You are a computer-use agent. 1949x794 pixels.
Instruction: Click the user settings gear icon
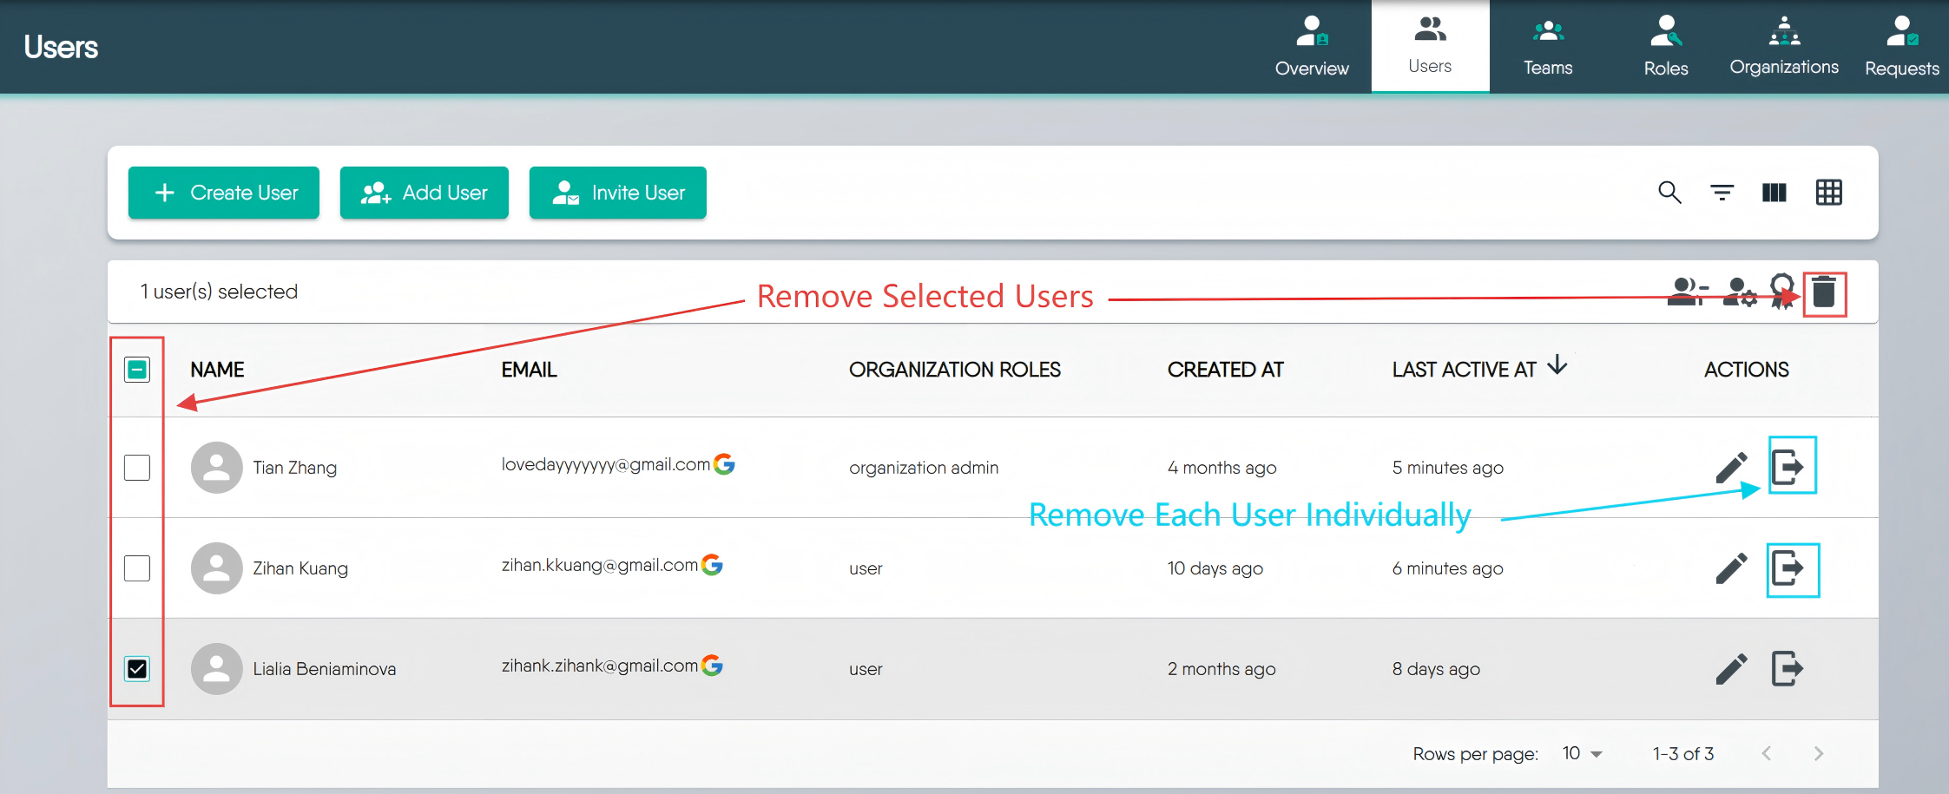click(x=1741, y=292)
